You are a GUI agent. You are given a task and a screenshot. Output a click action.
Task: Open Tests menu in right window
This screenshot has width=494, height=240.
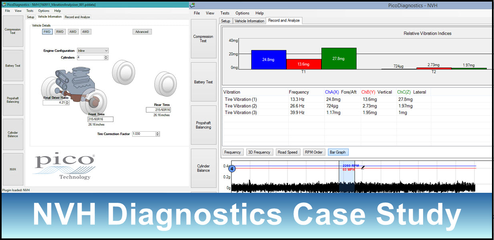(225, 13)
